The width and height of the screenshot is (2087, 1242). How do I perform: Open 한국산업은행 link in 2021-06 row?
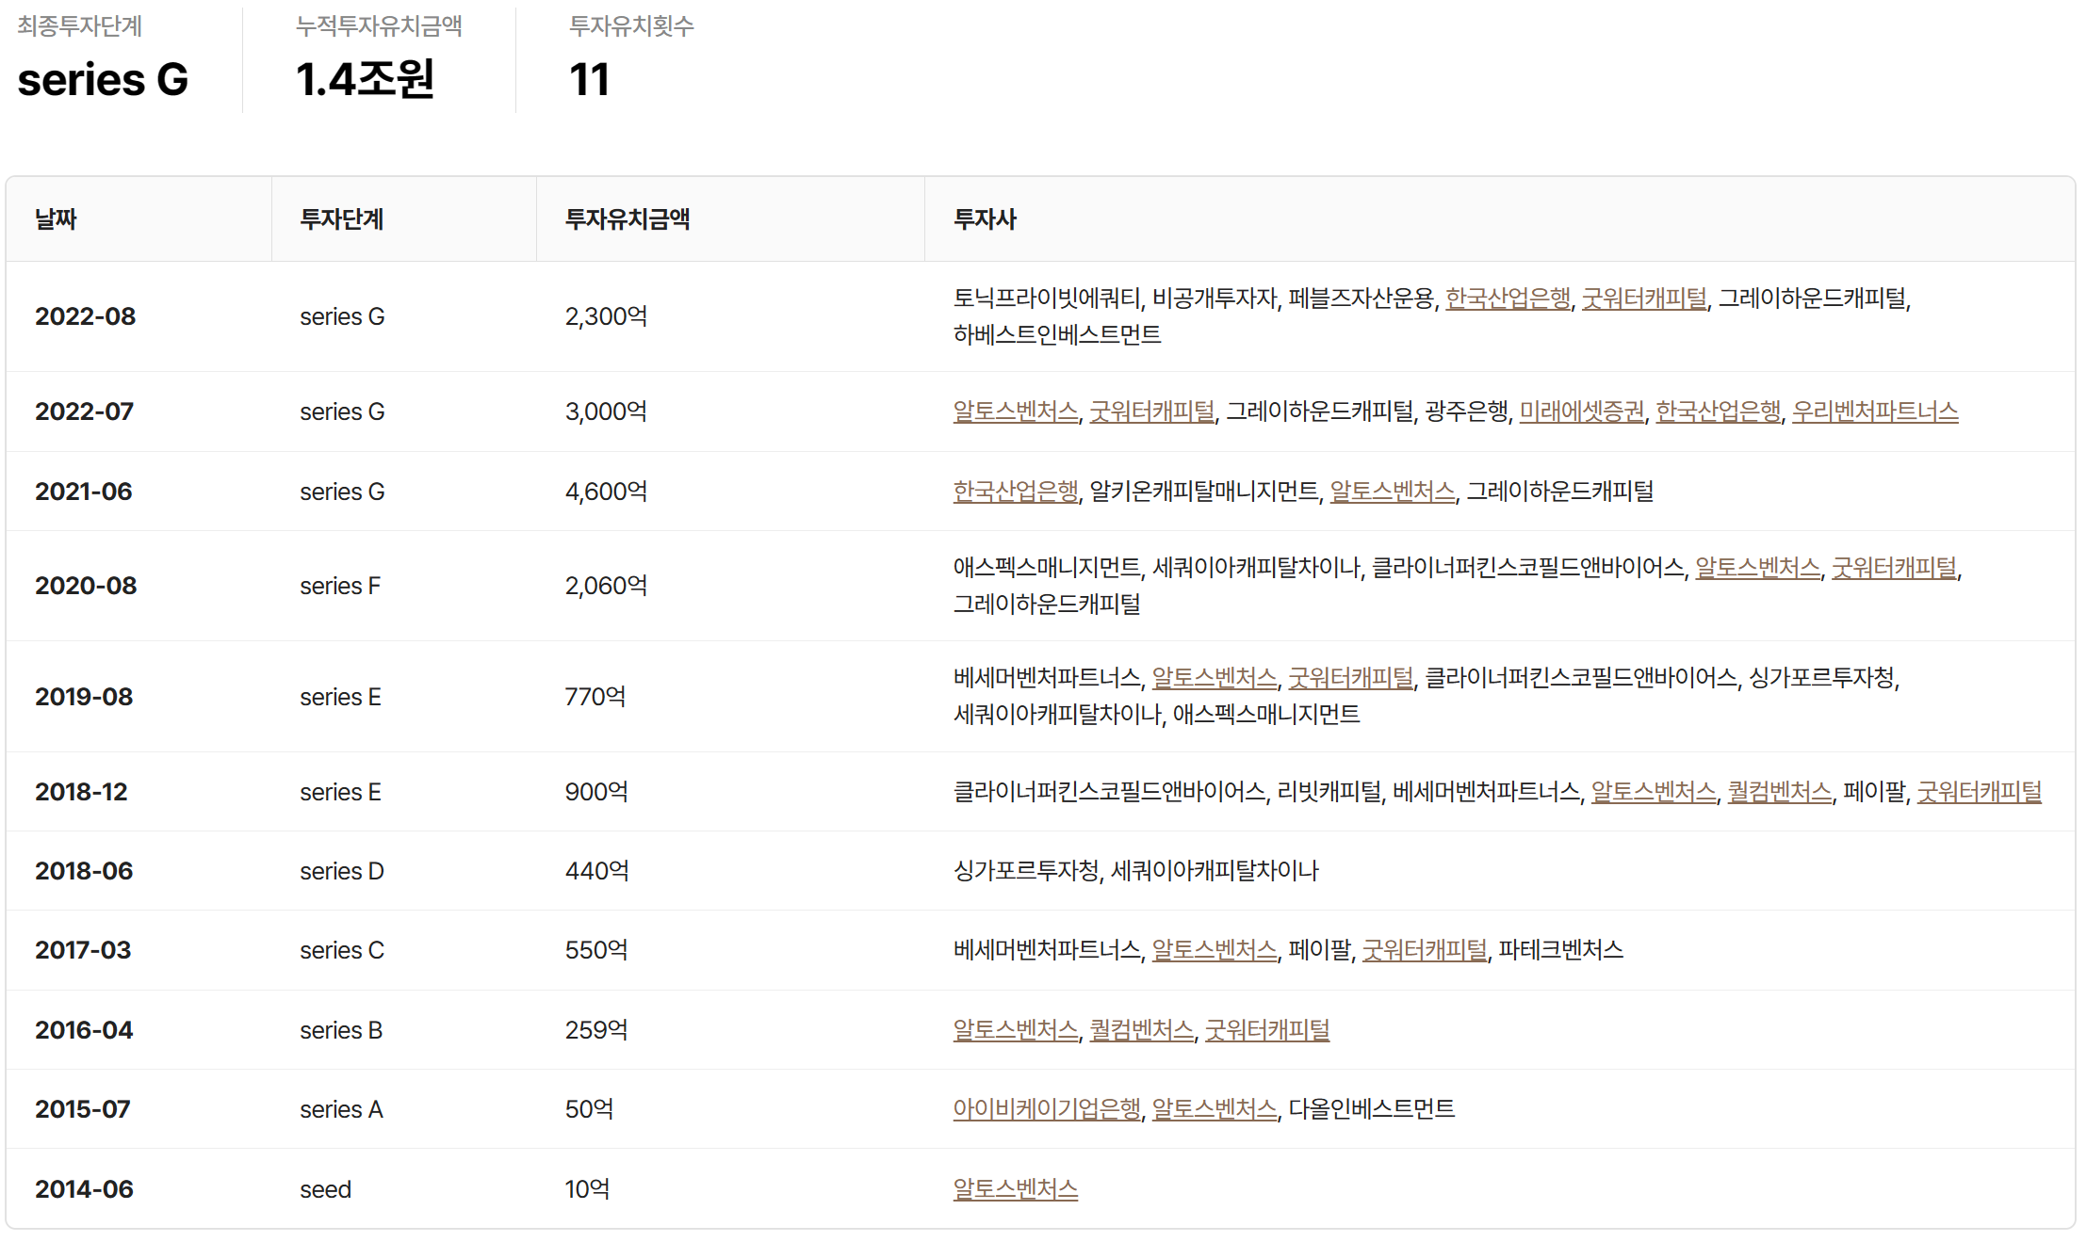[x=1015, y=492]
